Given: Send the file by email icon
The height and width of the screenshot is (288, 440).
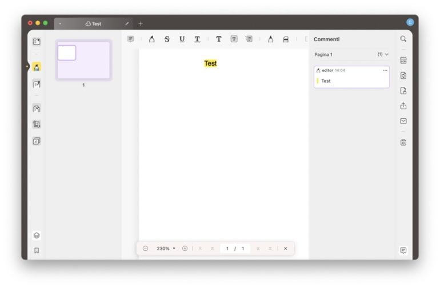Looking at the screenshot, I should point(403,121).
